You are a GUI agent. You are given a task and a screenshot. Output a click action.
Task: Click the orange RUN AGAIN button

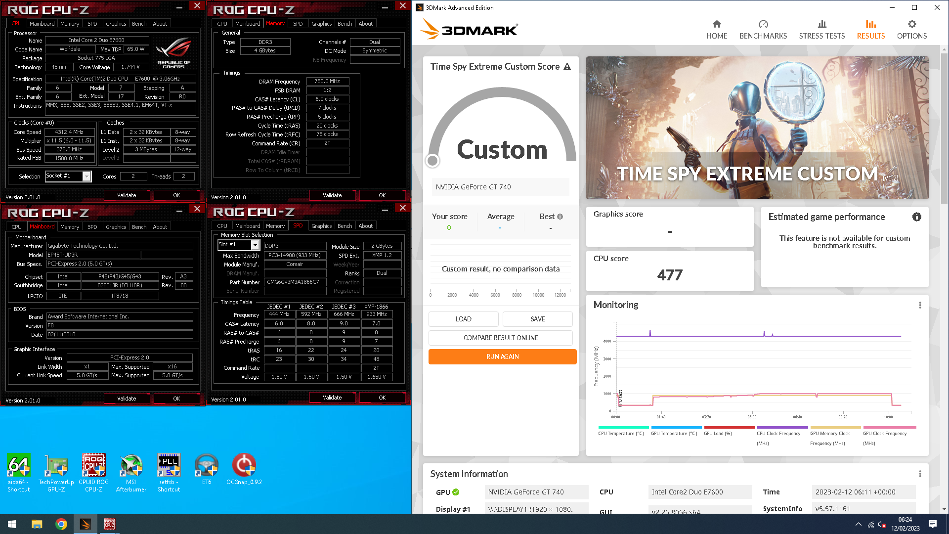point(502,356)
